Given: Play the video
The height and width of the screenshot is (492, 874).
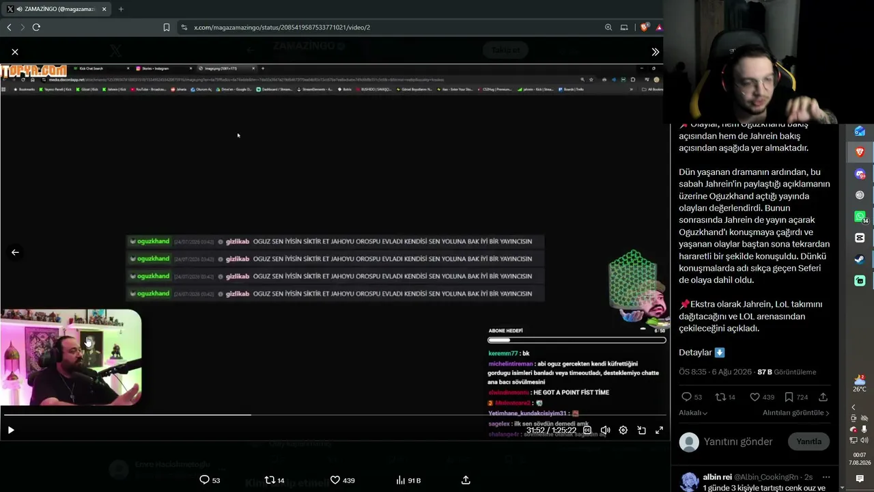Looking at the screenshot, I should pyautogui.click(x=11, y=430).
